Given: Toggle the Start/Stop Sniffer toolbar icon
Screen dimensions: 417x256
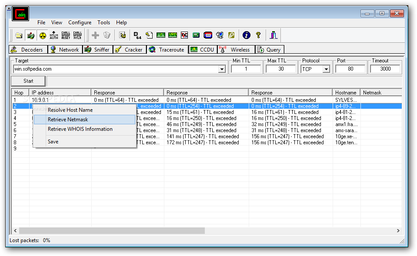Looking at the screenshot, I should pyautogui.click(x=31, y=35).
